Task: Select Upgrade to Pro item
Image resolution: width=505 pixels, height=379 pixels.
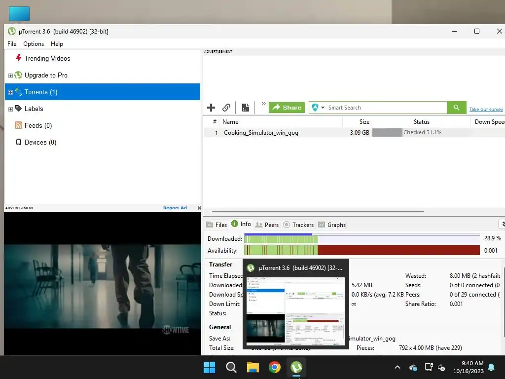Action: [x=46, y=75]
